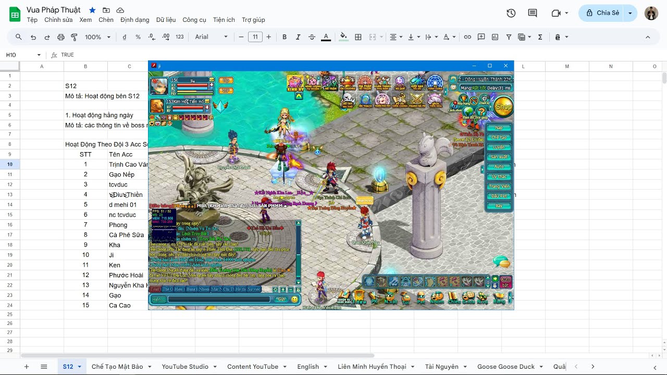
Task: Open the Xếp hạng trophy icon
Action: tap(463, 100)
